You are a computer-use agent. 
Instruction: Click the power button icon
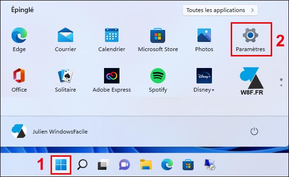tap(254, 131)
